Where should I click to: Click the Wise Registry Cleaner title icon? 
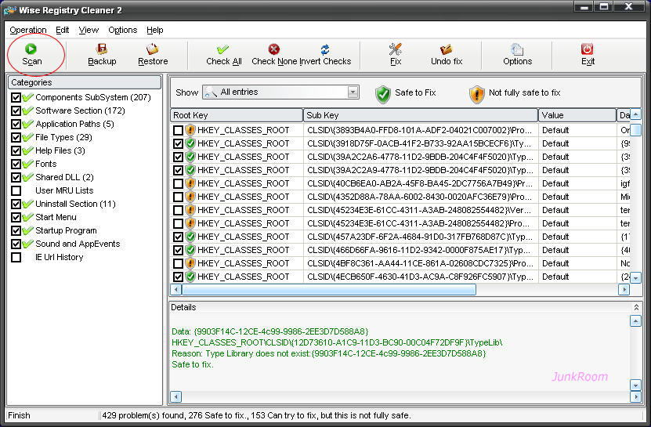pos(9,10)
